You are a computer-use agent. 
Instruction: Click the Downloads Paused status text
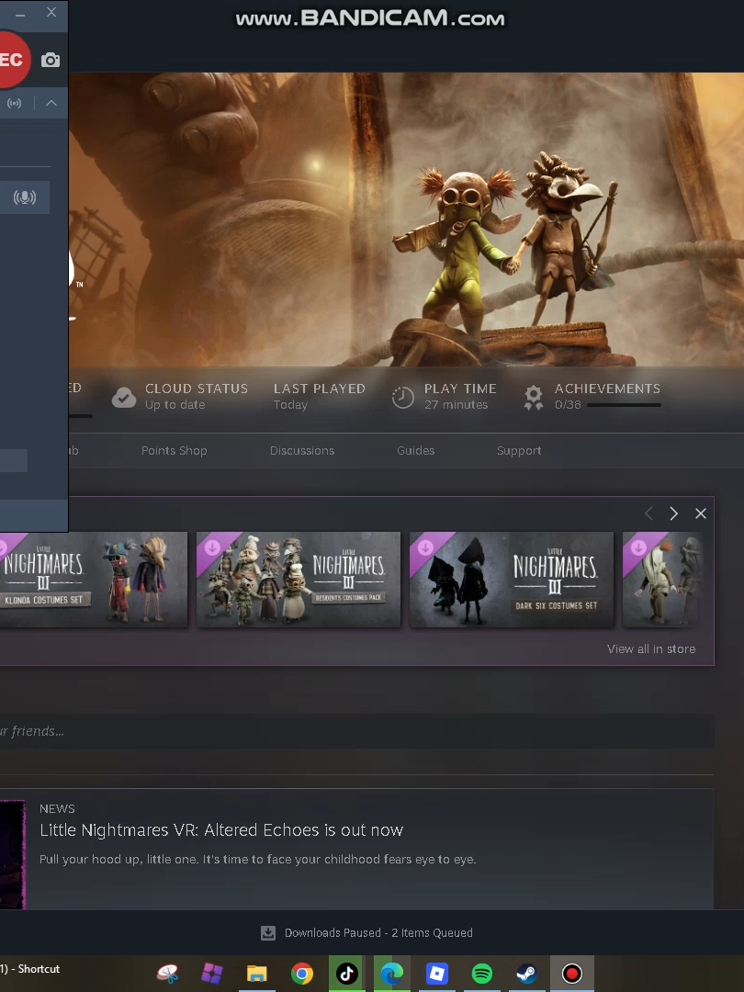[378, 933]
